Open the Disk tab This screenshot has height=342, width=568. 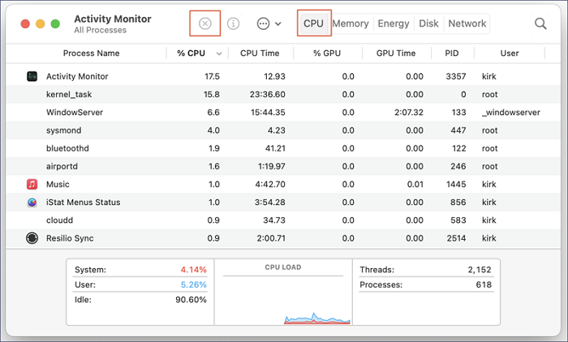pos(428,24)
